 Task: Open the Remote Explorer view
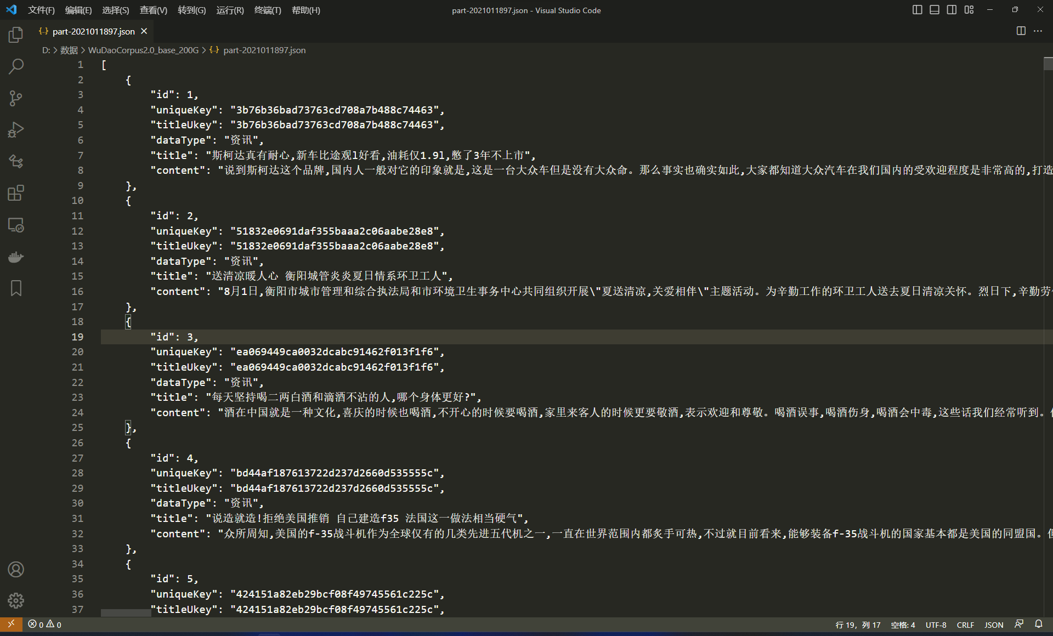tap(16, 225)
